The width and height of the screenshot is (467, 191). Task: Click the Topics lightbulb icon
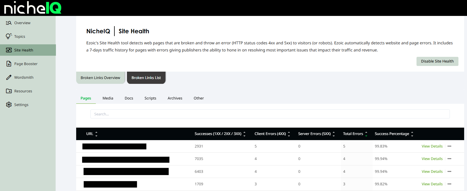click(9, 36)
